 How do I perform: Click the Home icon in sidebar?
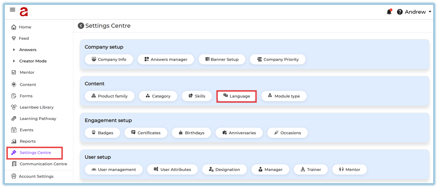coord(14,27)
